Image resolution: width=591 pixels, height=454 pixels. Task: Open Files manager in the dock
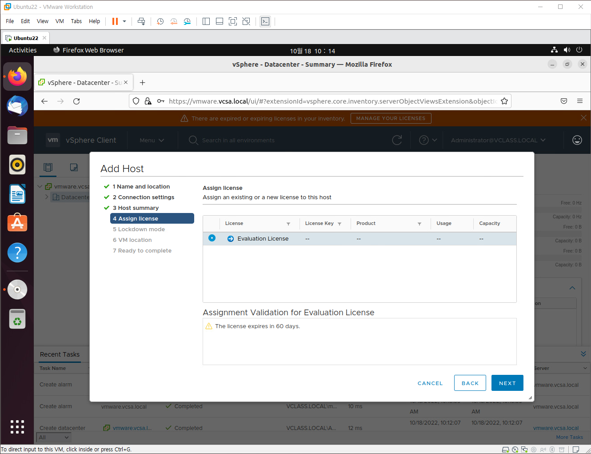click(x=17, y=135)
